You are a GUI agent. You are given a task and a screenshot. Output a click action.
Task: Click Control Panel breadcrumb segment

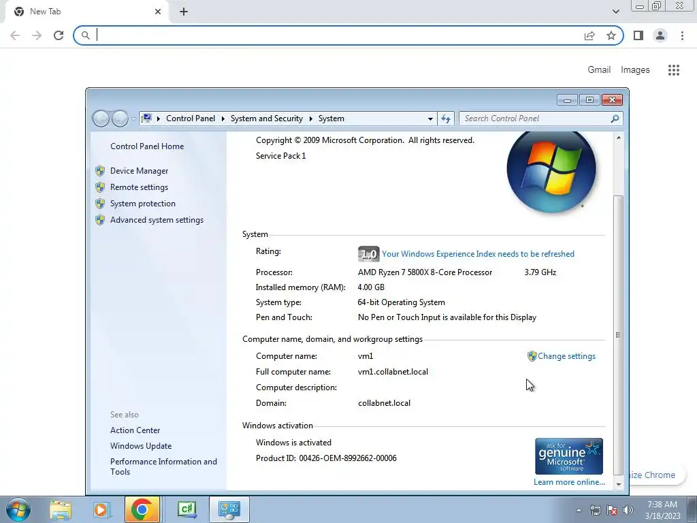click(191, 118)
